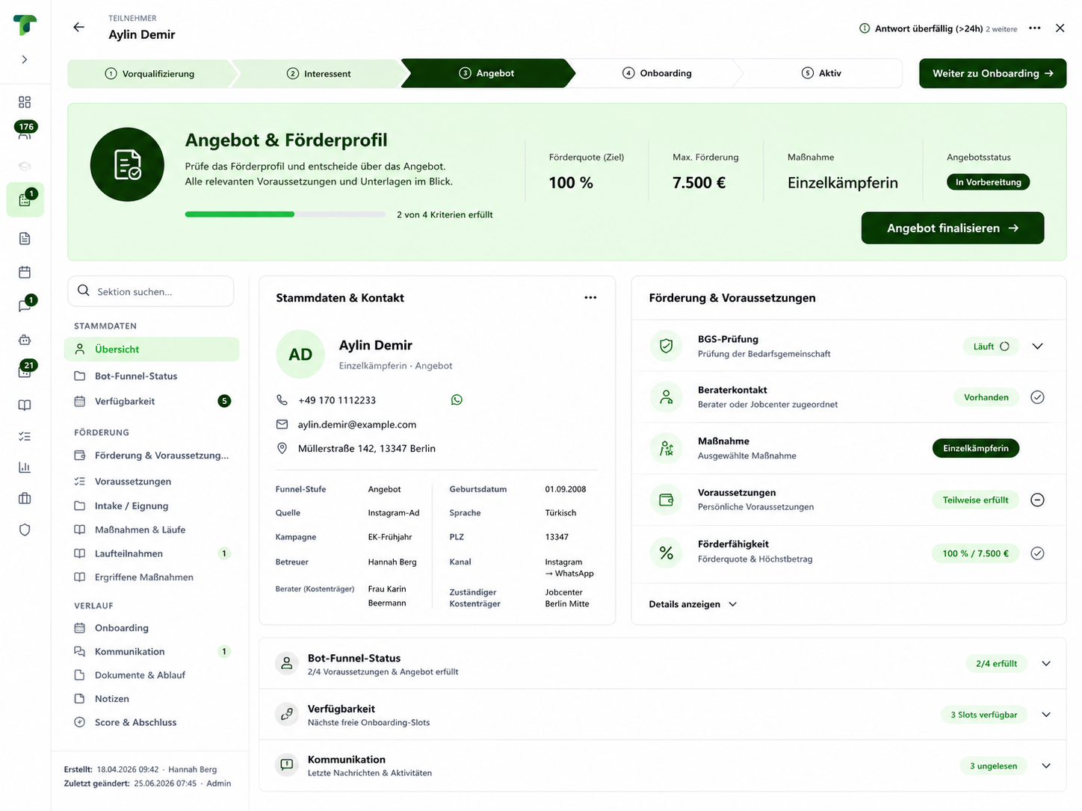Open the shield icon in left sidebar
This screenshot has height=811, width=1082.
(25, 529)
